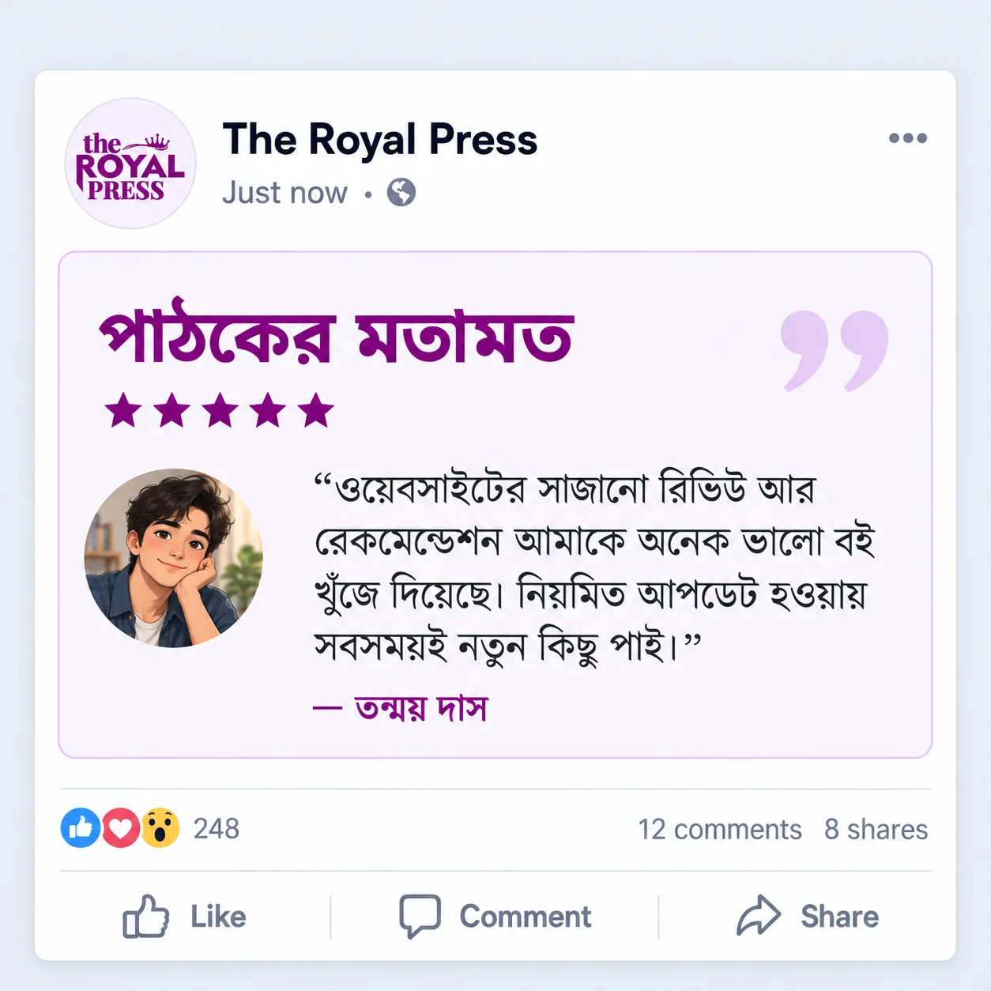Click the Just now timestamp
This screenshot has height=991, width=991.
coord(284,193)
